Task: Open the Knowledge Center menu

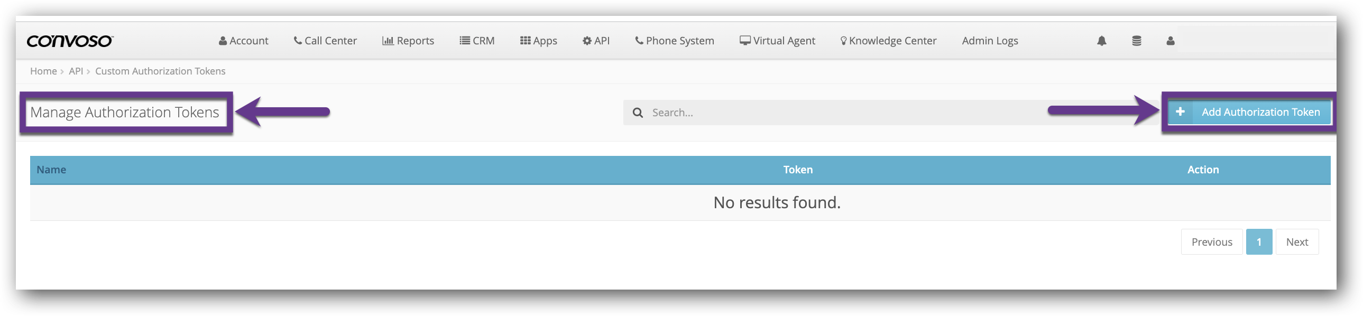Action: pos(888,41)
